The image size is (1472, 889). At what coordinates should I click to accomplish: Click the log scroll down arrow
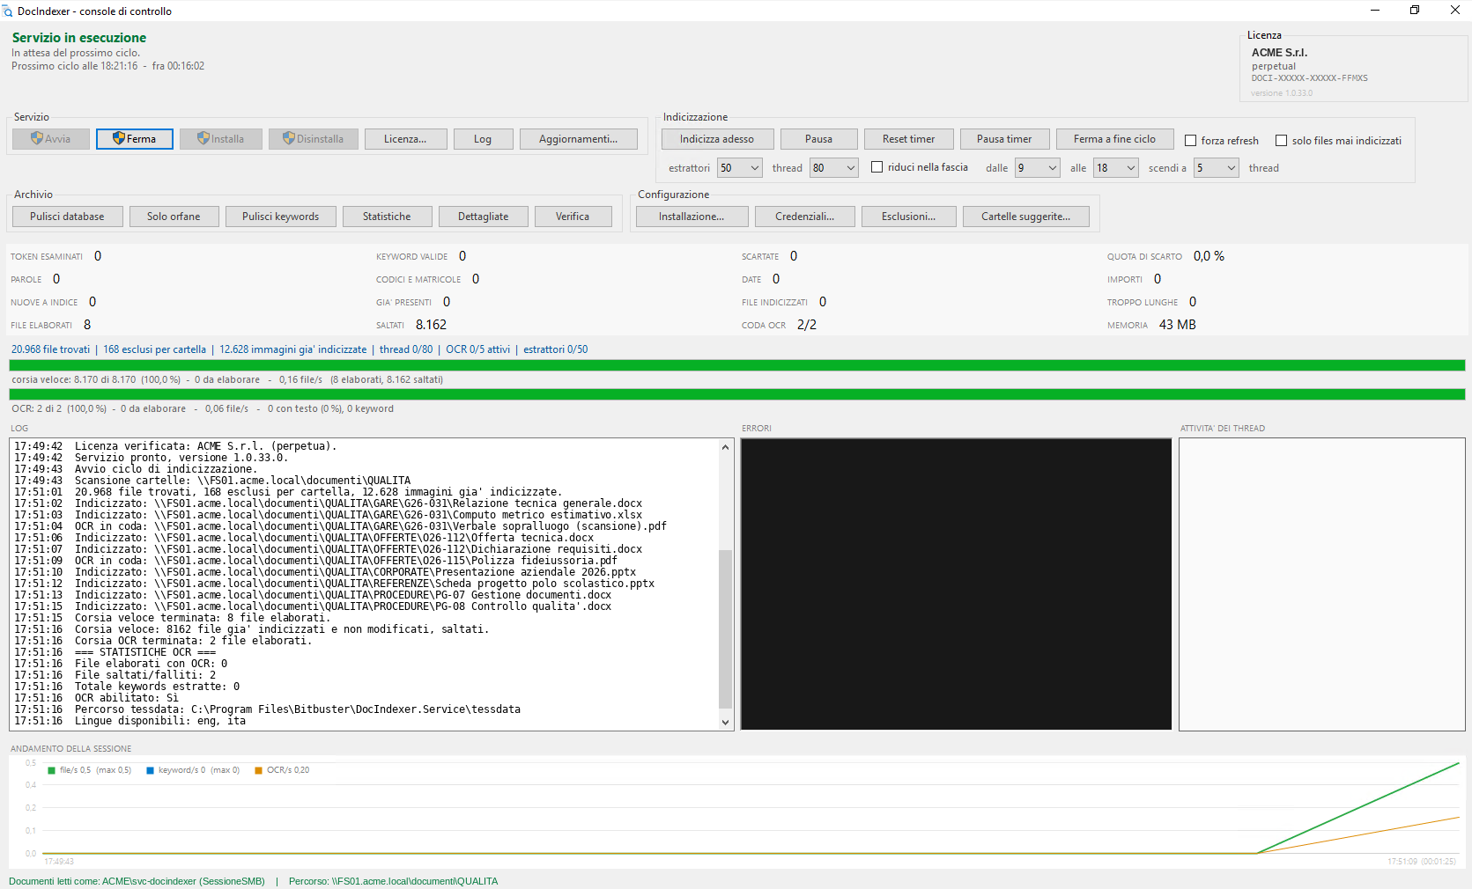tap(725, 722)
